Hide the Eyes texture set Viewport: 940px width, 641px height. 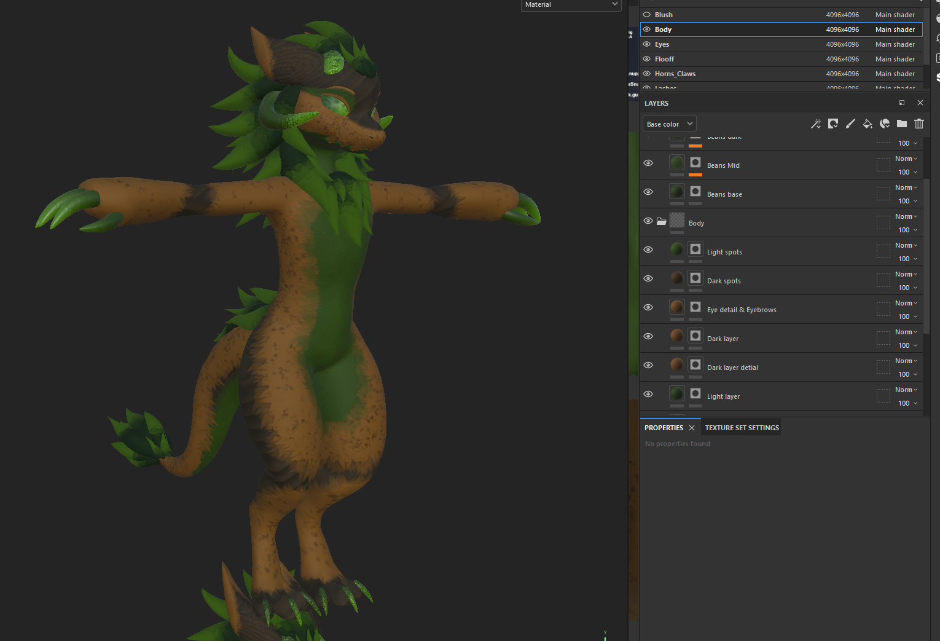coord(646,44)
